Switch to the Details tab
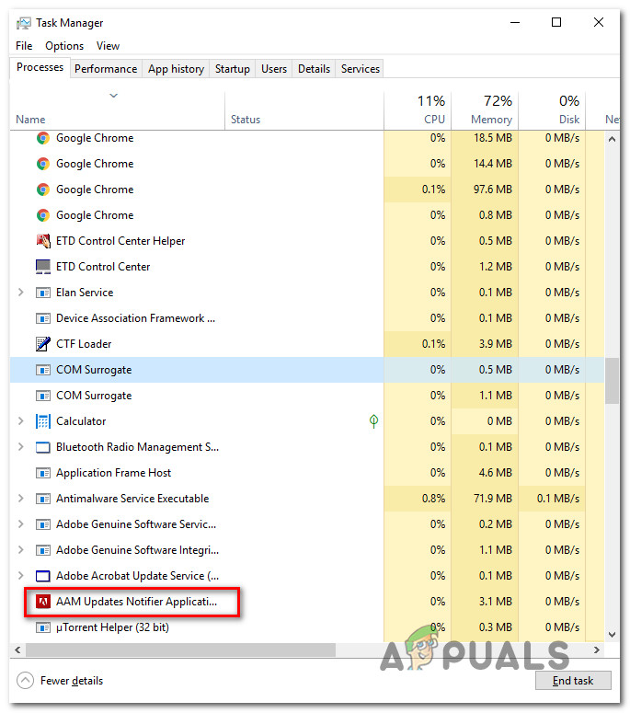 314,69
